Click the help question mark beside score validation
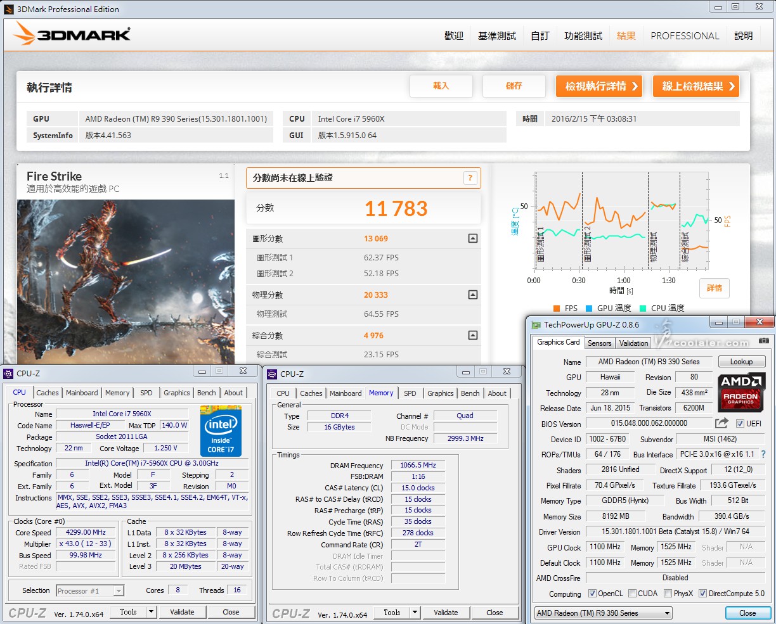The image size is (776, 624). point(470,178)
